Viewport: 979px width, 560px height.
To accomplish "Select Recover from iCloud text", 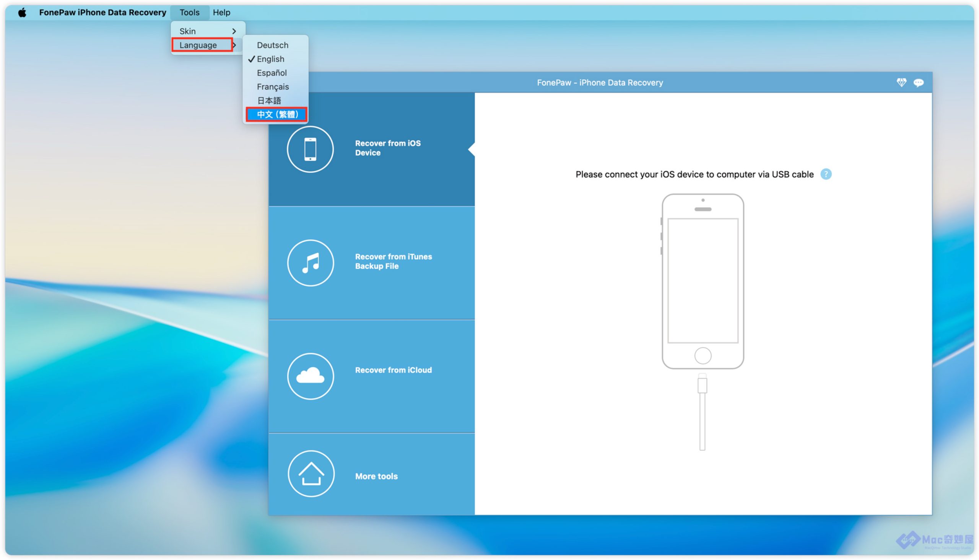I will click(x=393, y=370).
